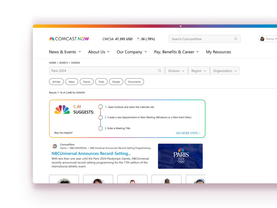
Task: Click the Paris 2024 search field
Action: [x=107, y=71]
